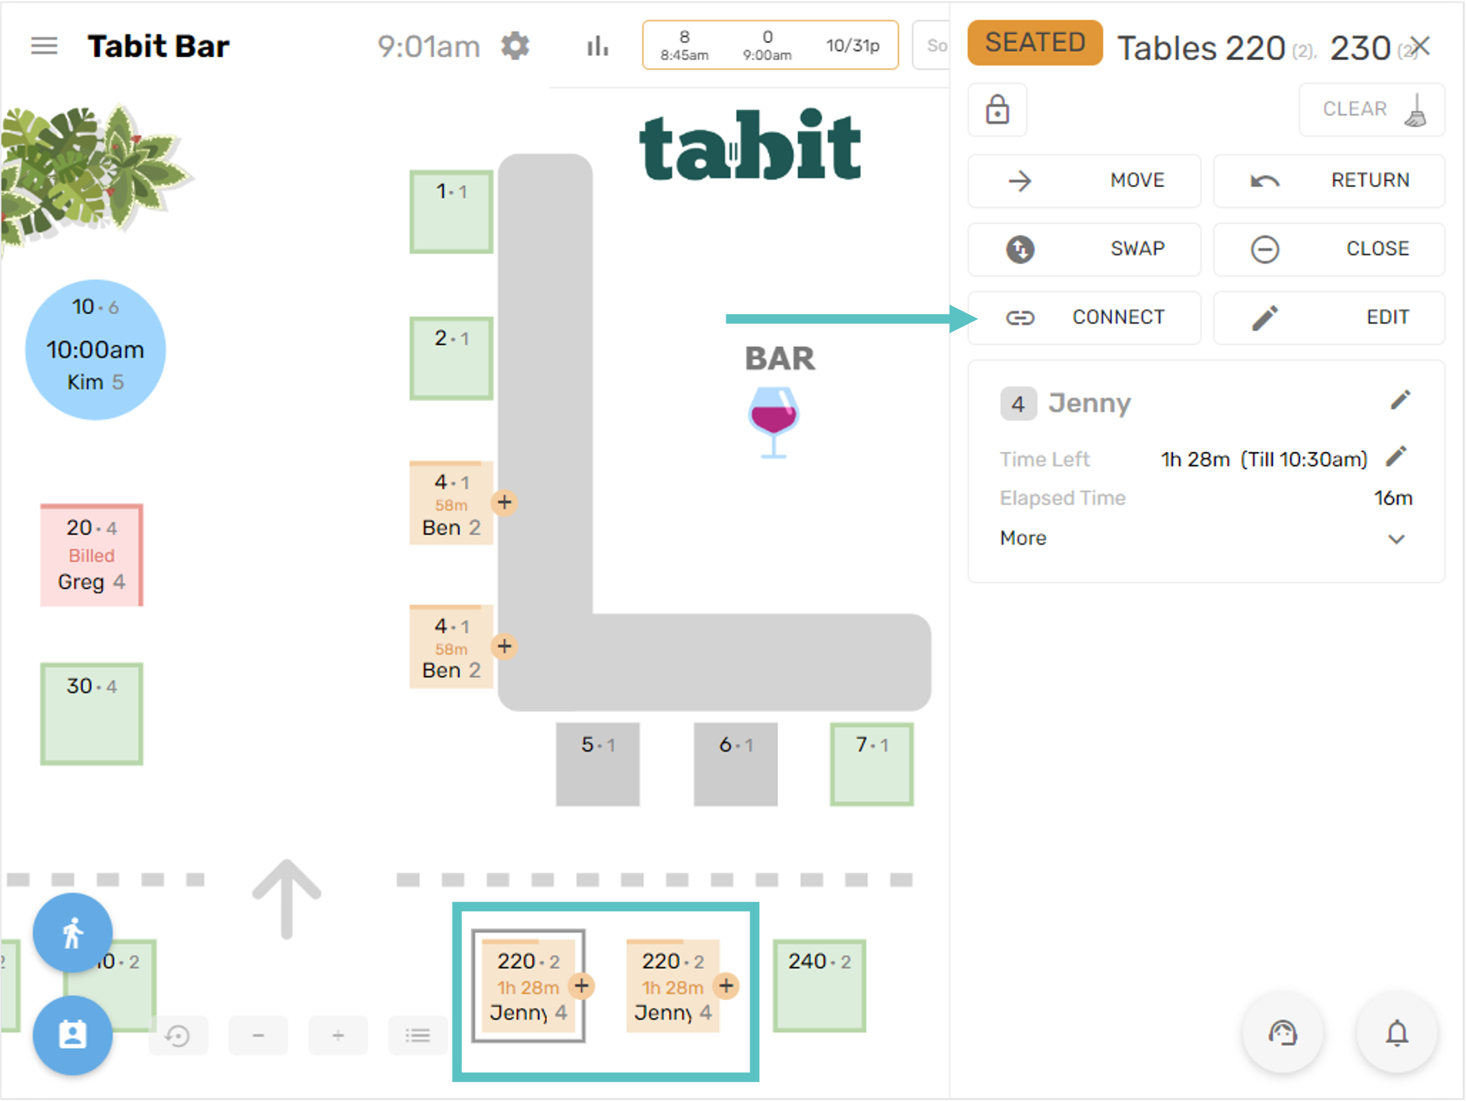The width and height of the screenshot is (1467, 1101).
Task: Open the notifications bell
Action: (x=1397, y=1033)
